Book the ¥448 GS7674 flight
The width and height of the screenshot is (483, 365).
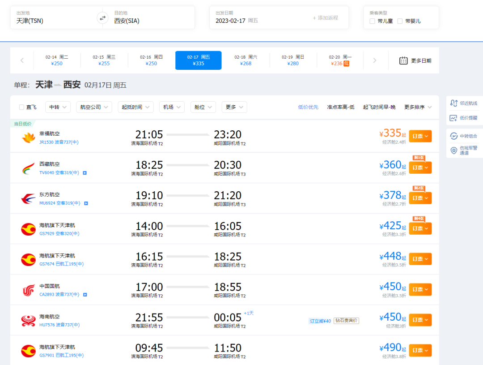(x=420, y=259)
